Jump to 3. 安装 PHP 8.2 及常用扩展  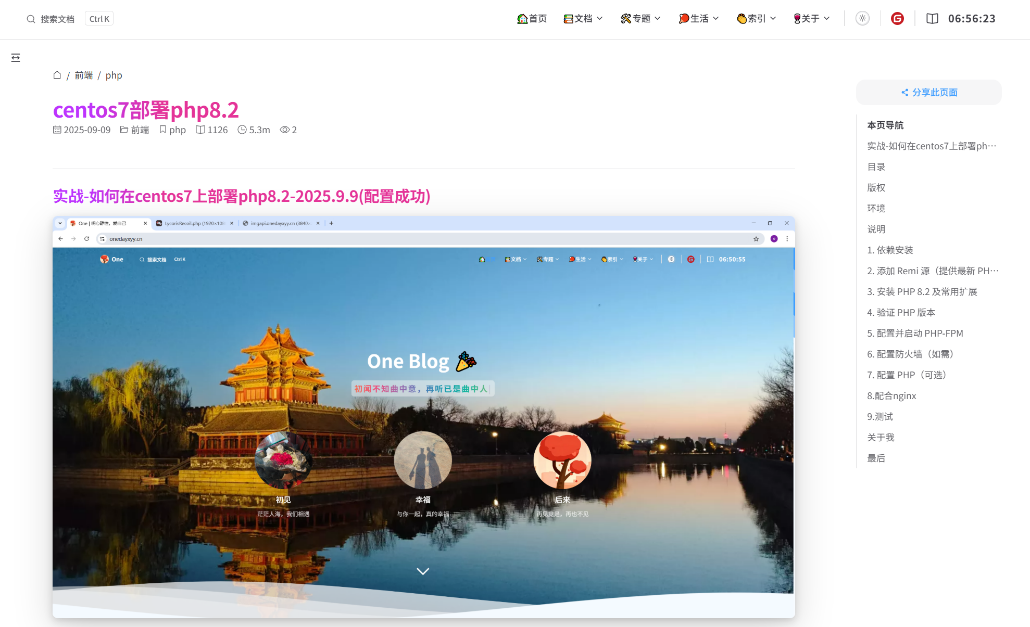[922, 292]
